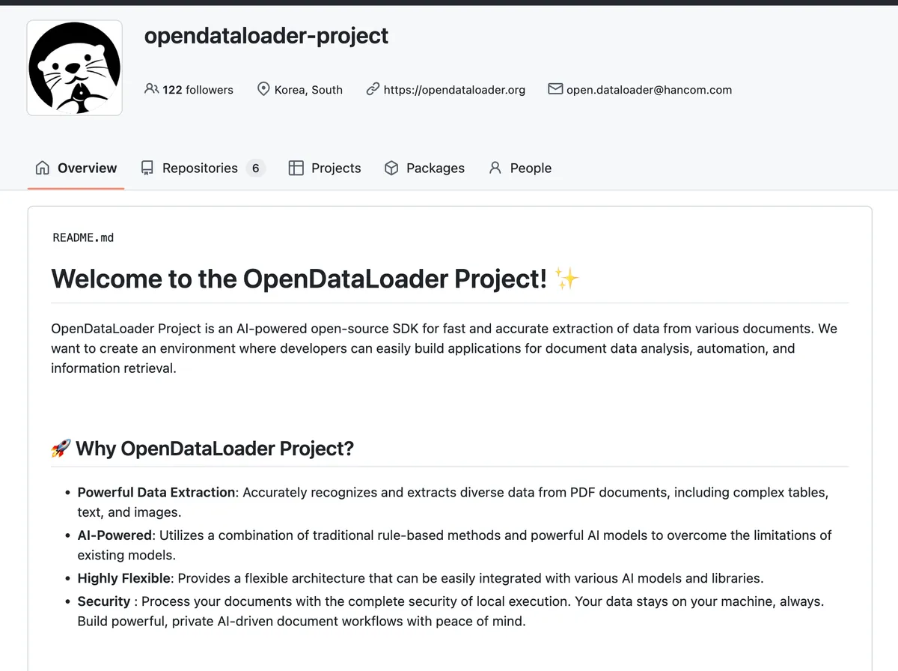Screen dimensions: 898x671
Task: Go to the Packages tab
Action: click(x=424, y=168)
